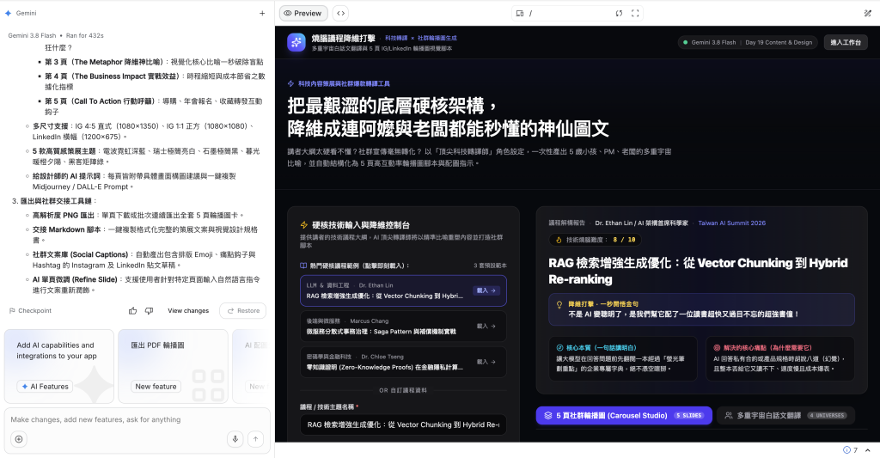
Task: Open Add AI capabilities suggestion card
Action: 59,366
